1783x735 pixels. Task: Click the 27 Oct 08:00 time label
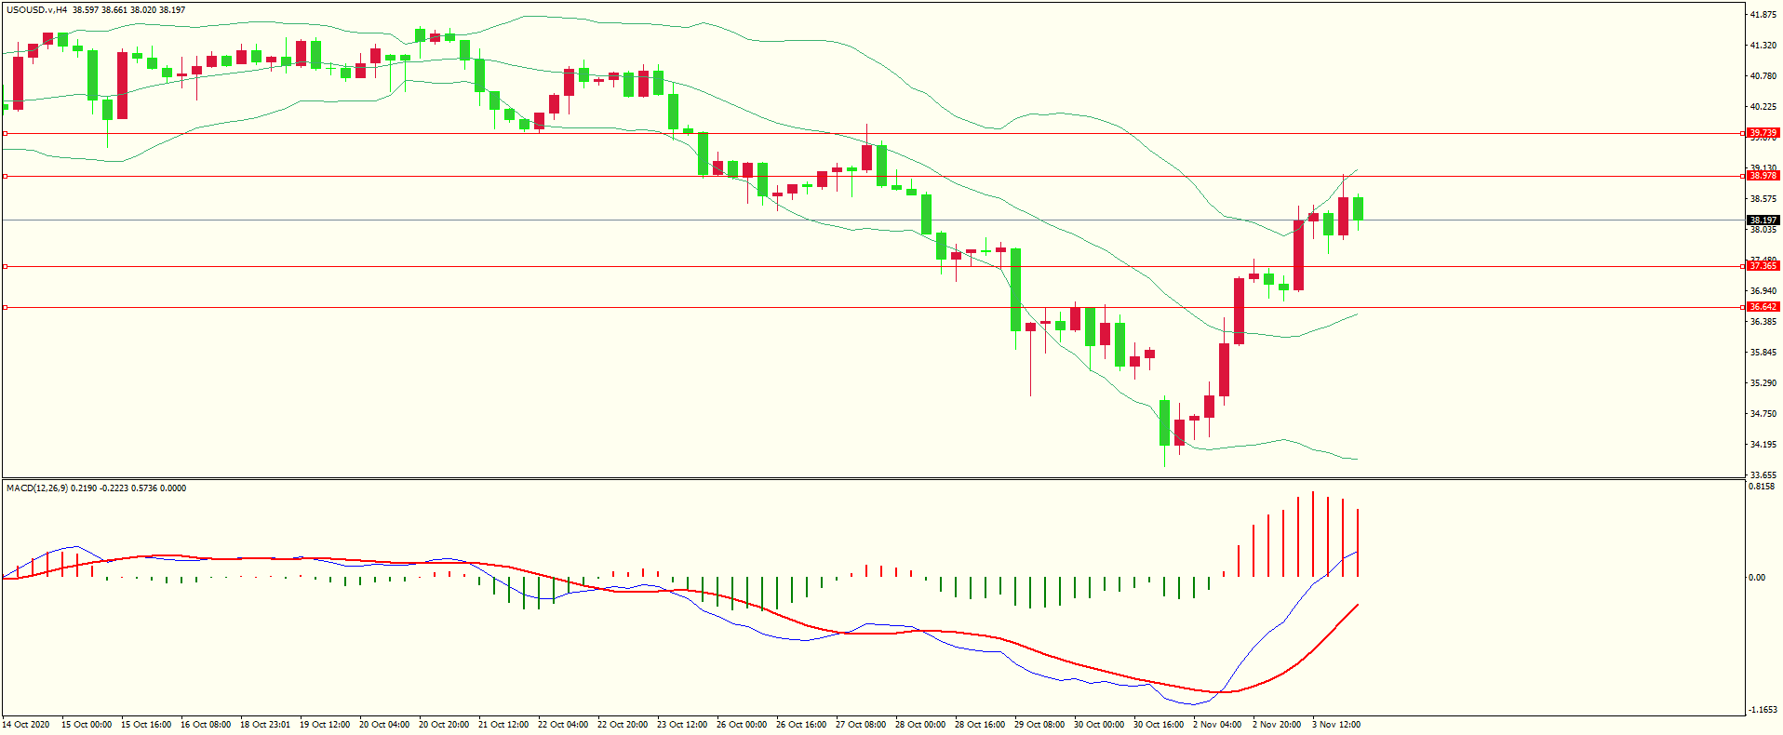click(x=861, y=725)
